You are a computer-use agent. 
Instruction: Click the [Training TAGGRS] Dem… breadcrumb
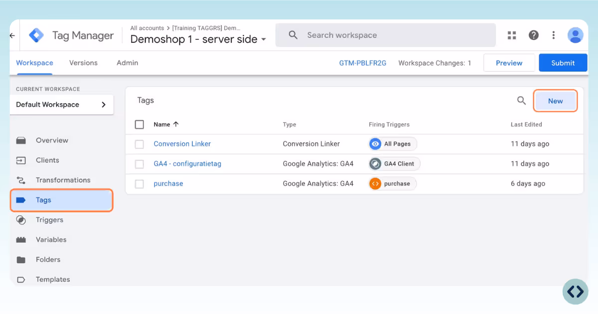tap(206, 28)
